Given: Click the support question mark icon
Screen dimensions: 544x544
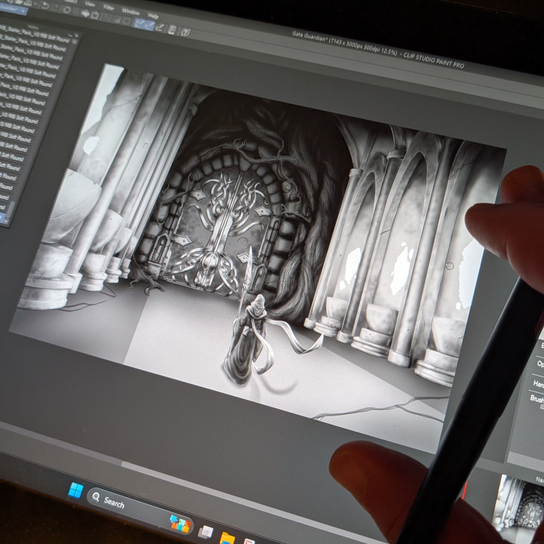Looking at the screenshot, I should [x=185, y=33].
